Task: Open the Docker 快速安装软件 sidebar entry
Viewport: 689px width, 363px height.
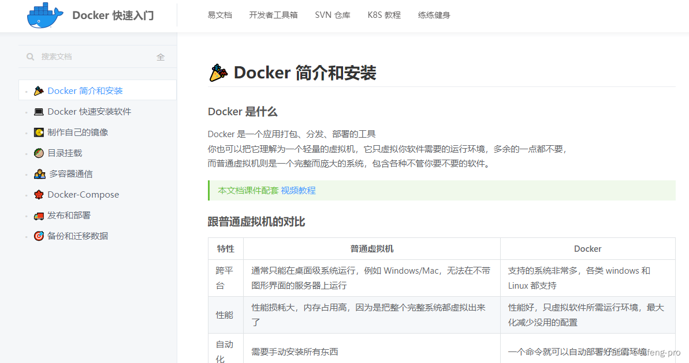Action: click(x=89, y=112)
